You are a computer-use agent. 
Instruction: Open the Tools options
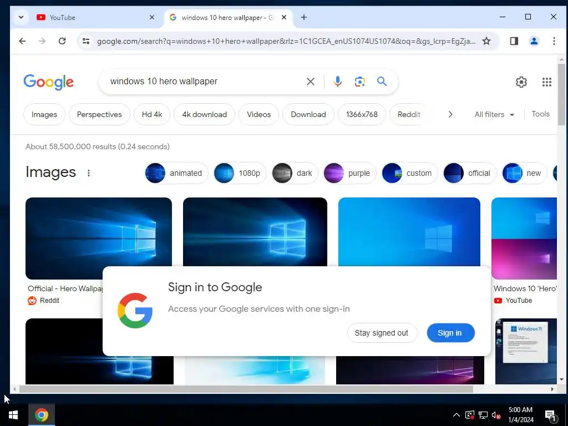540,114
